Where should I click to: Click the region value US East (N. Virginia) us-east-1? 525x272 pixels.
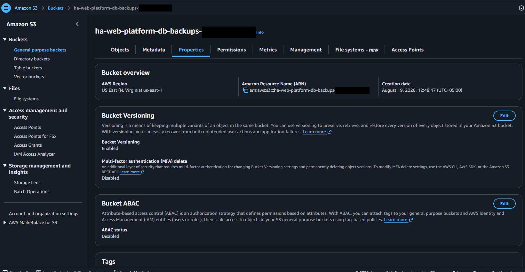click(132, 90)
